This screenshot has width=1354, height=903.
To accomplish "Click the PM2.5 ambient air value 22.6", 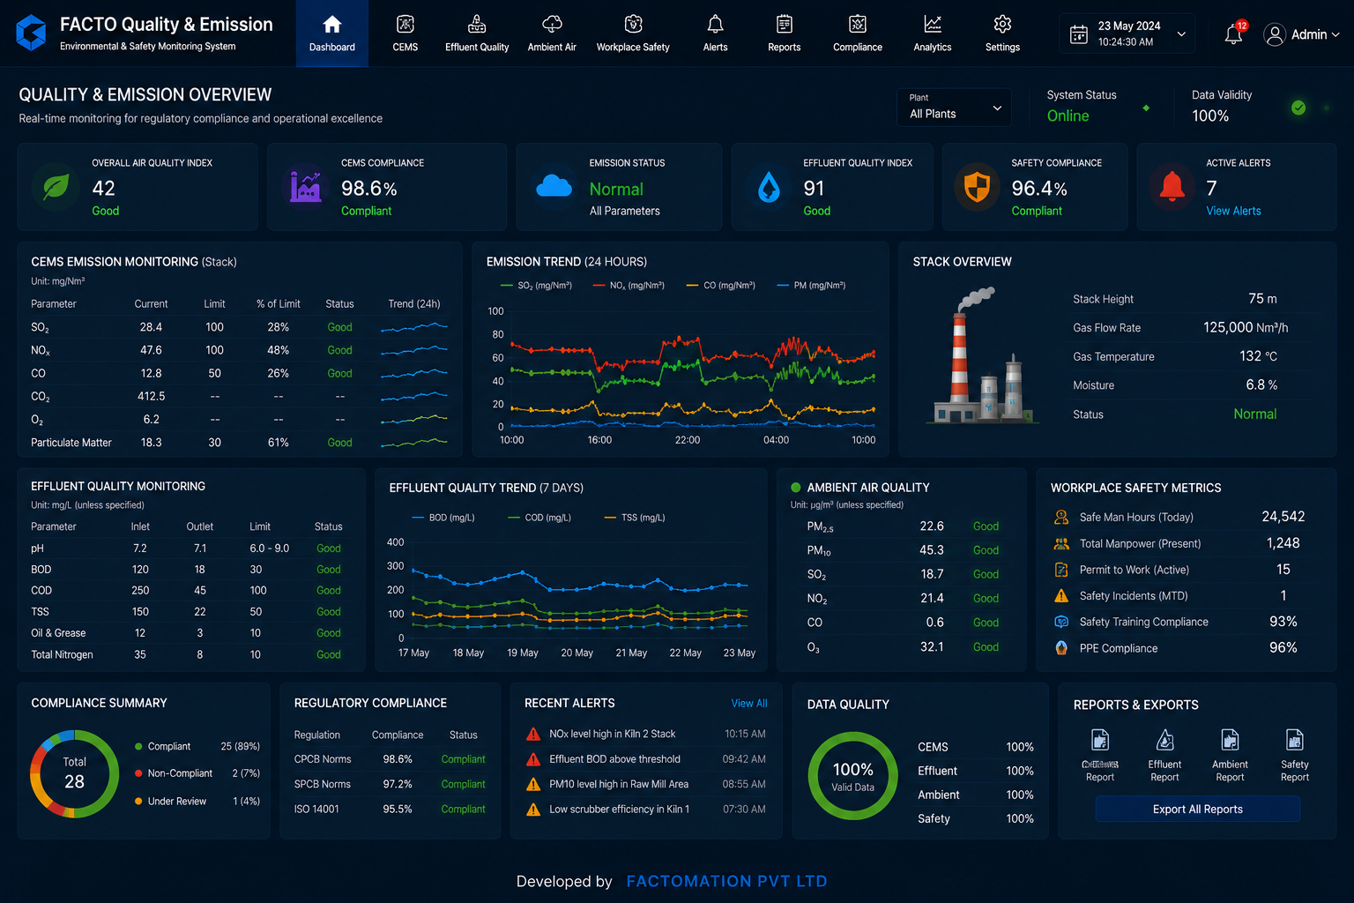I will 932,526.
